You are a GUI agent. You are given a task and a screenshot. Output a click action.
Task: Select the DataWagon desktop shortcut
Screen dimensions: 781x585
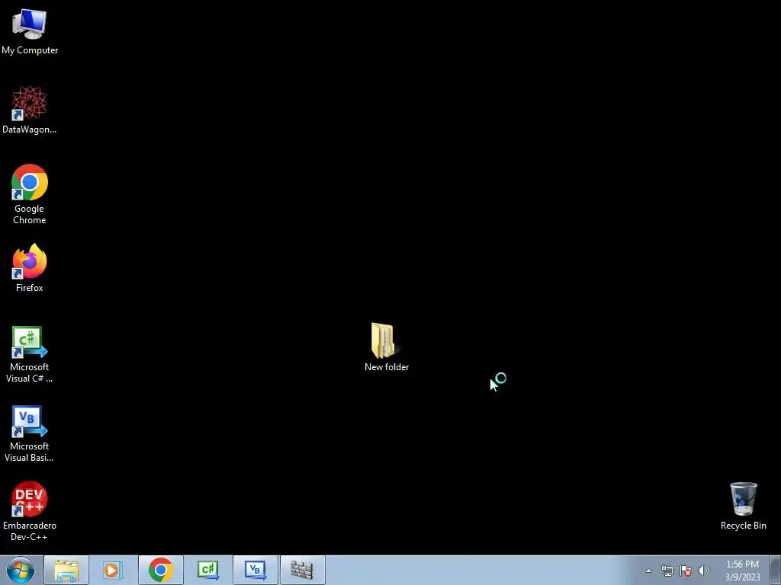click(x=30, y=110)
